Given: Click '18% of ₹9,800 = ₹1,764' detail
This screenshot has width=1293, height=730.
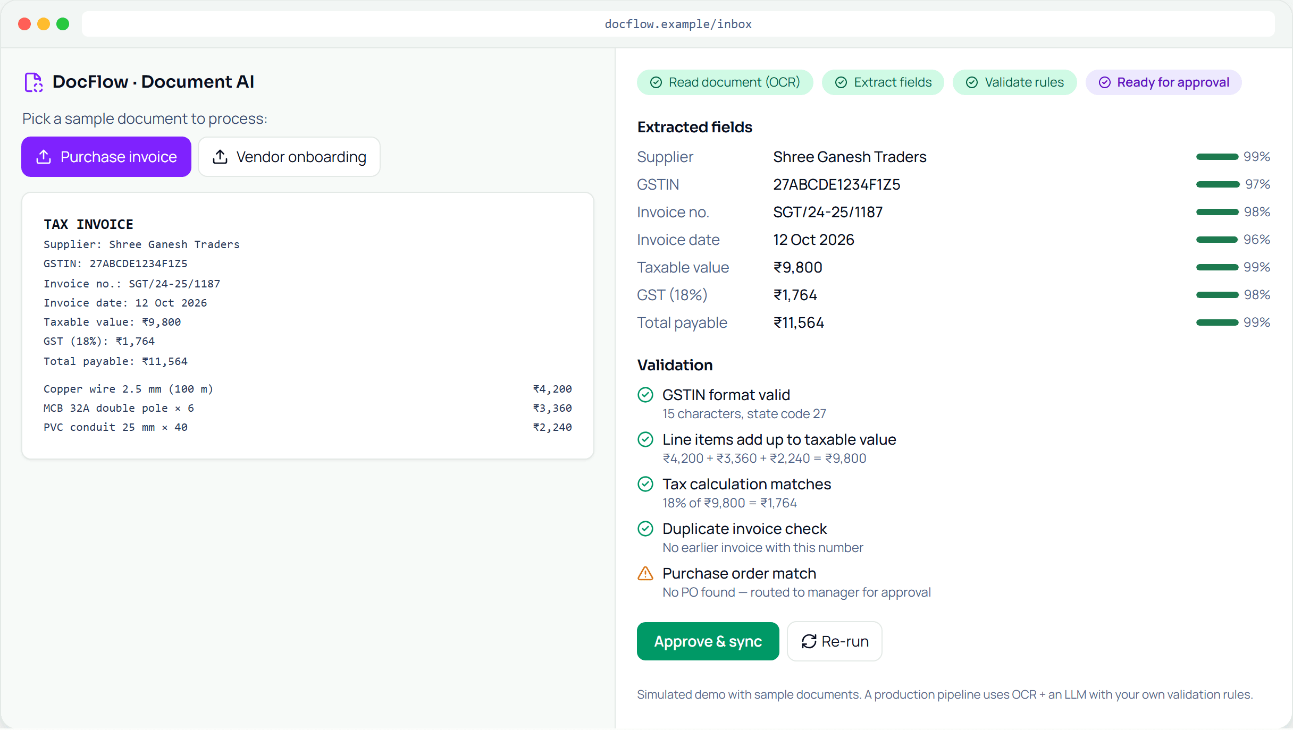Looking at the screenshot, I should tap(729, 503).
